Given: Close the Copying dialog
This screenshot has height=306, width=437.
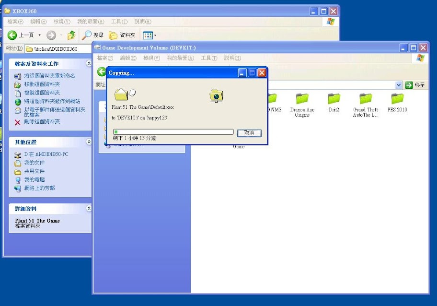Looking at the screenshot, I should [x=262, y=73].
